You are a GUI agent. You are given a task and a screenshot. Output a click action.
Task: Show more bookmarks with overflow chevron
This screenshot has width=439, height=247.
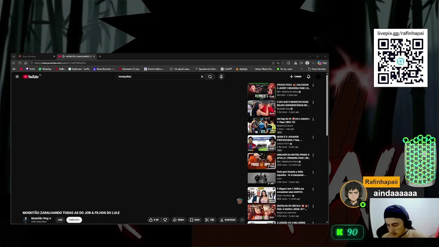pyautogui.click(x=302, y=69)
